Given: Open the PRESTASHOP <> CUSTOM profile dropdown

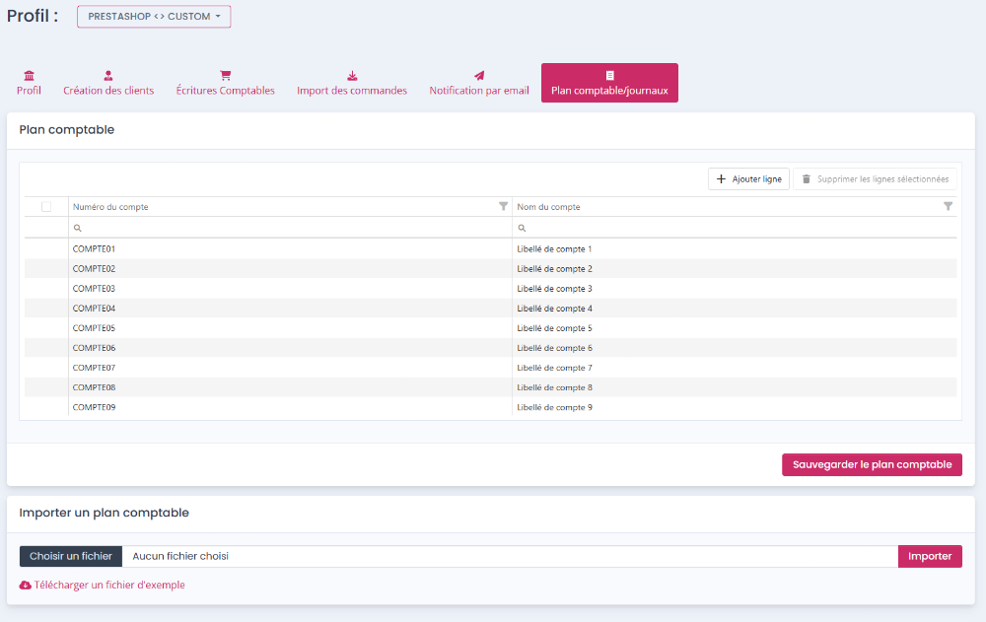Looking at the screenshot, I should coord(154,17).
